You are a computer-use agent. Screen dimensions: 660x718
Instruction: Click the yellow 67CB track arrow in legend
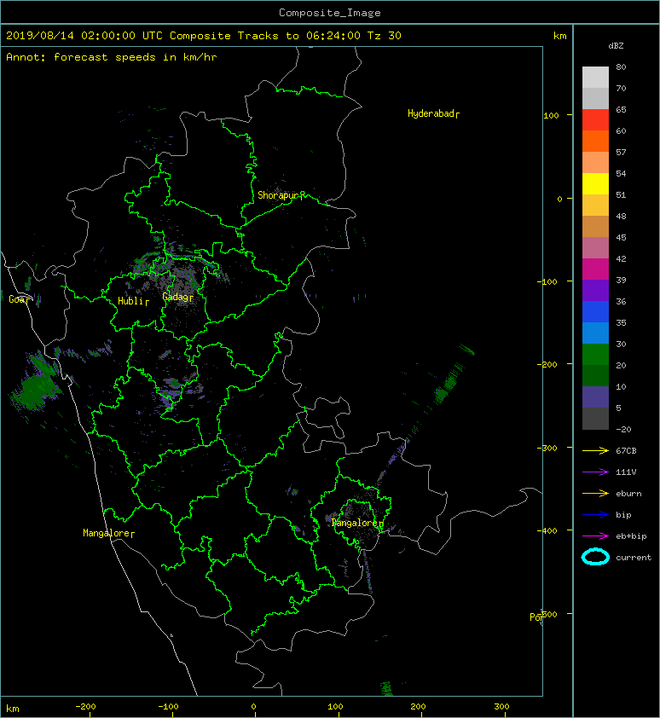[x=595, y=450]
